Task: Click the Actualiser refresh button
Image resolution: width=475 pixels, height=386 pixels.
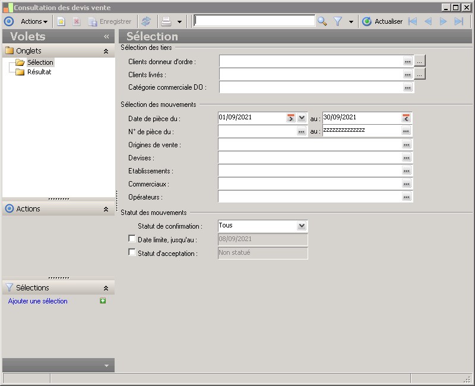Action: (x=382, y=21)
